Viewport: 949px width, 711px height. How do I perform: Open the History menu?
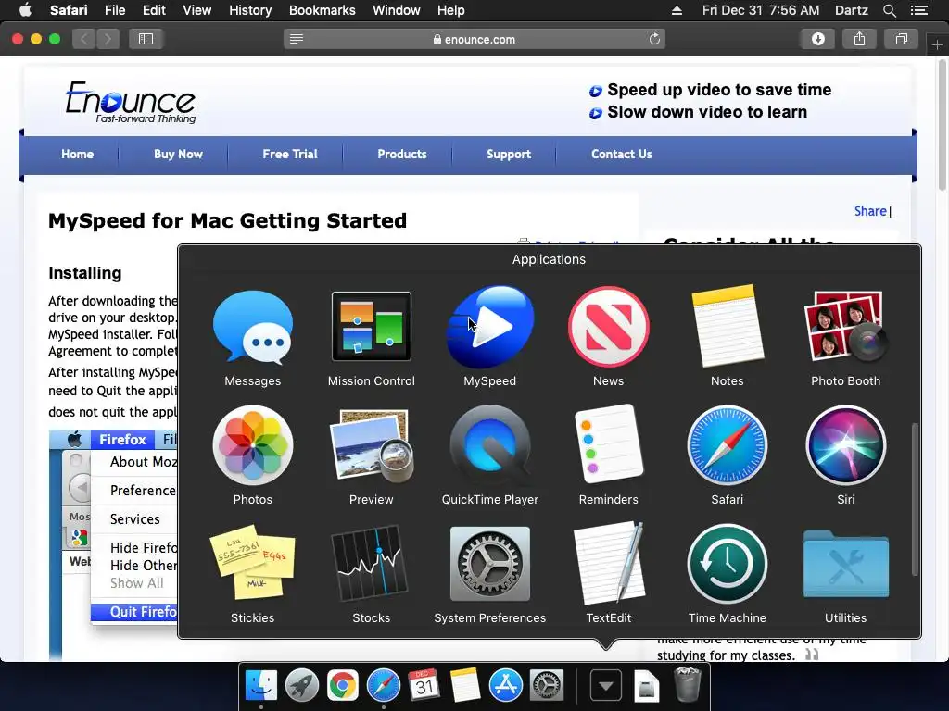point(250,10)
